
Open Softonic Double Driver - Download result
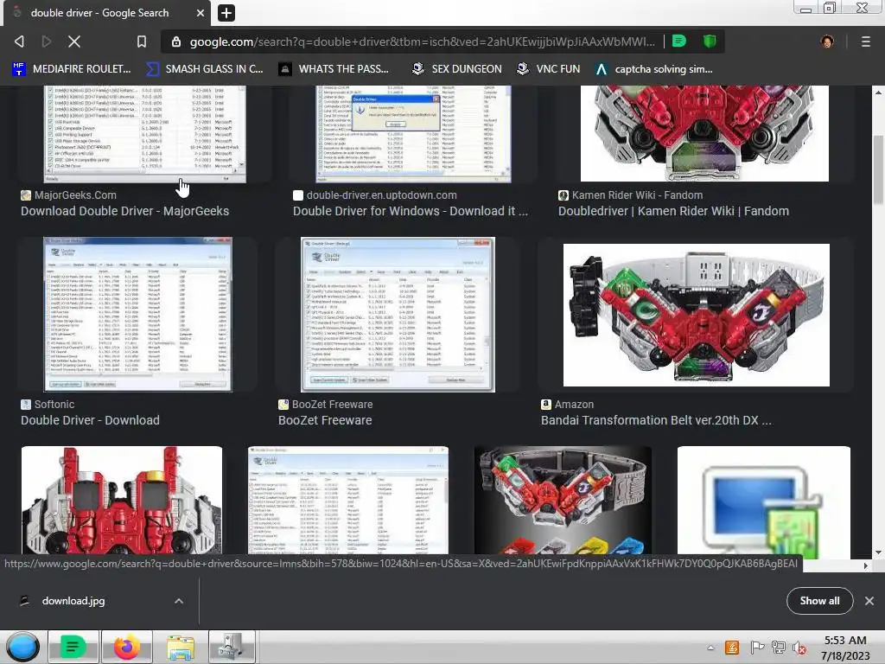[90, 420]
